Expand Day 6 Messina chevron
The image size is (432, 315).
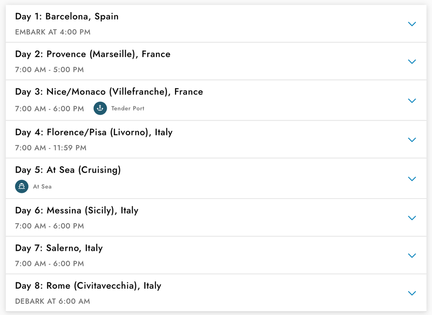click(412, 218)
